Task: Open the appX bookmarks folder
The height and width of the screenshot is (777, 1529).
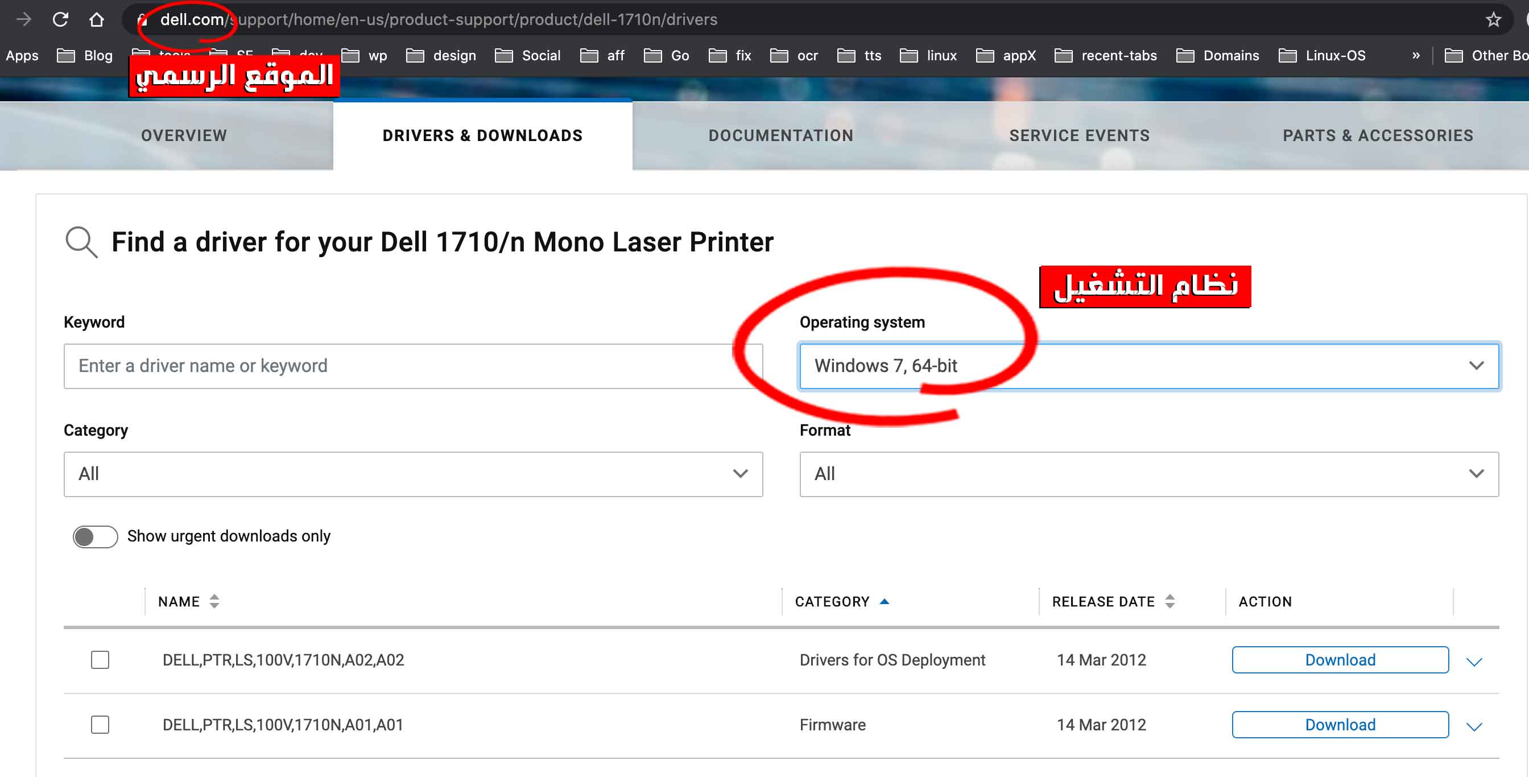Action: [x=1006, y=55]
